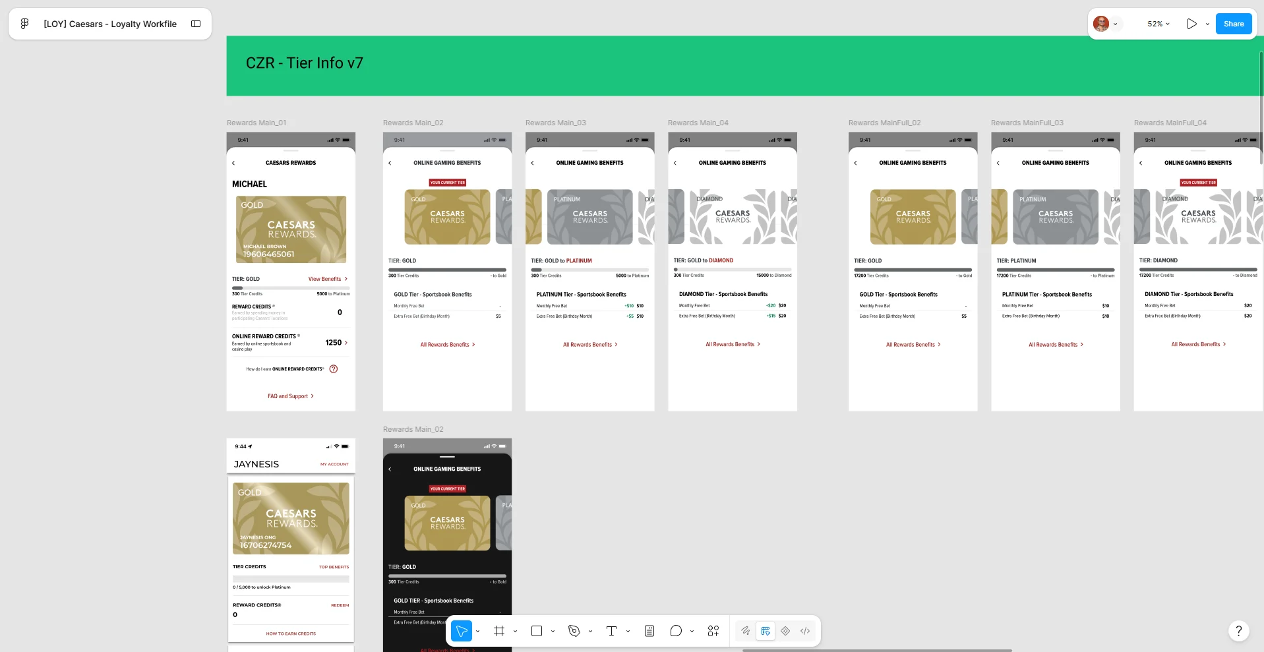Screen dimensions: 1264x652
Task: Open the Actions shapes-plus icon
Action: (713, 631)
